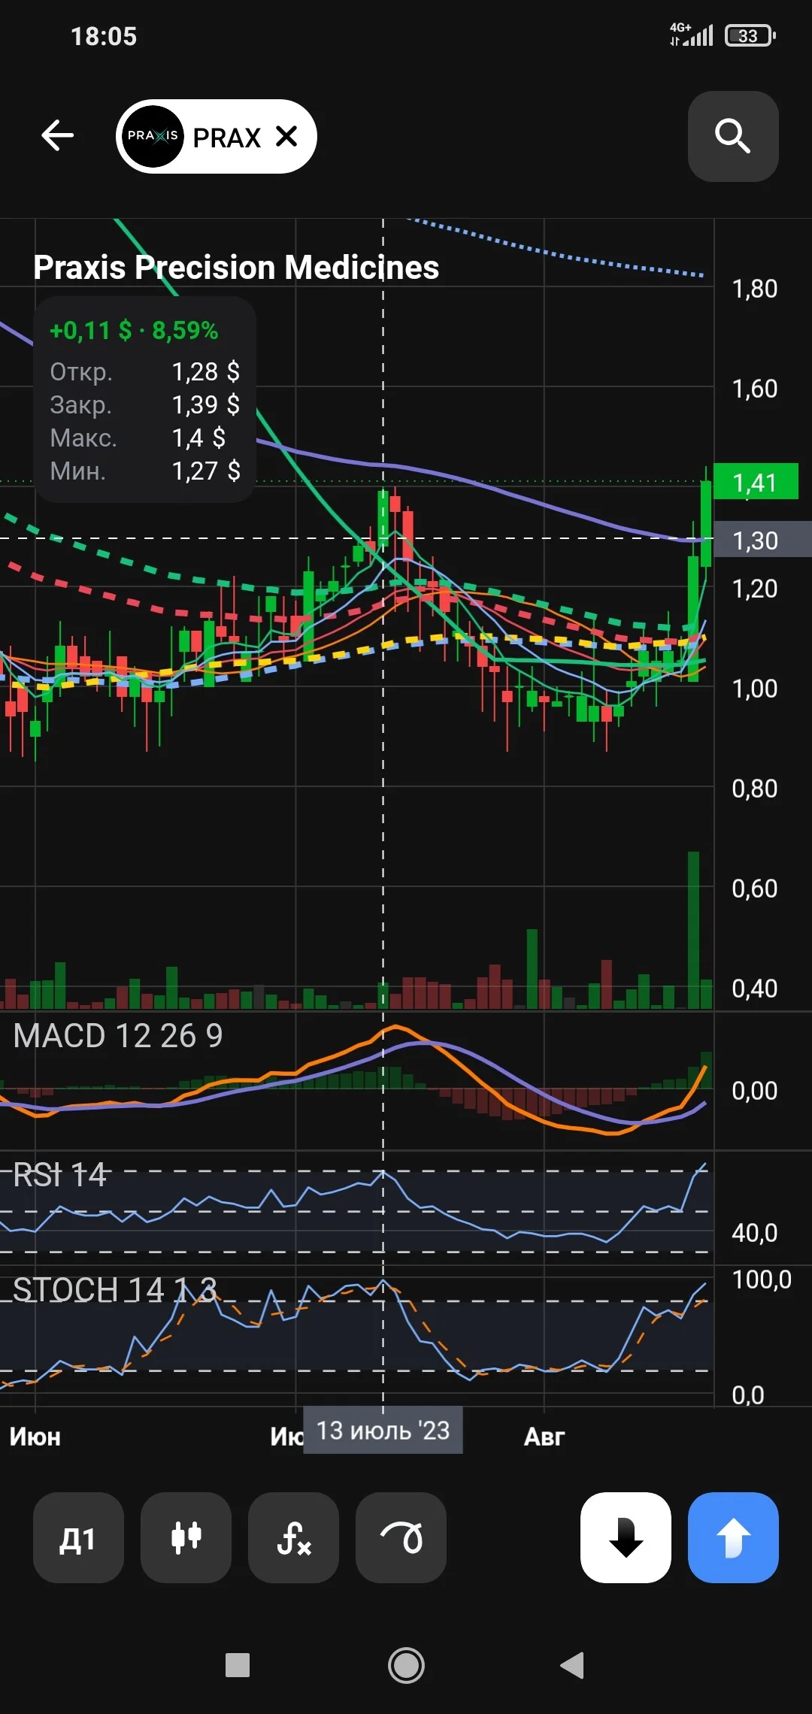
Task: Tap the blue buy up-arrow button
Action: click(x=733, y=1537)
